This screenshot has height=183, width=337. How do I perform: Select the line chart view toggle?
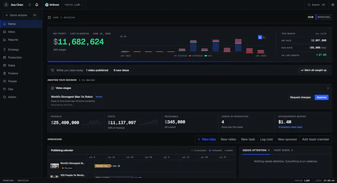(264, 37)
